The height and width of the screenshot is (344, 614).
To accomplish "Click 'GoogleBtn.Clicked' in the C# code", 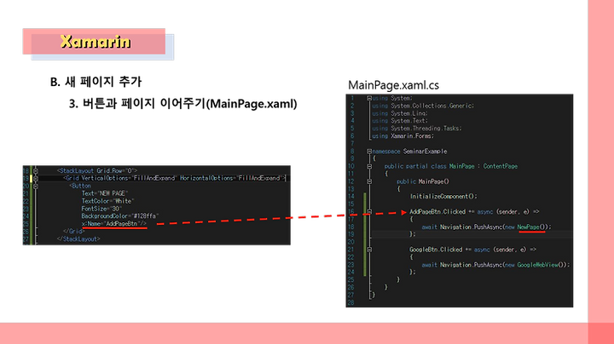I will pos(436,249).
